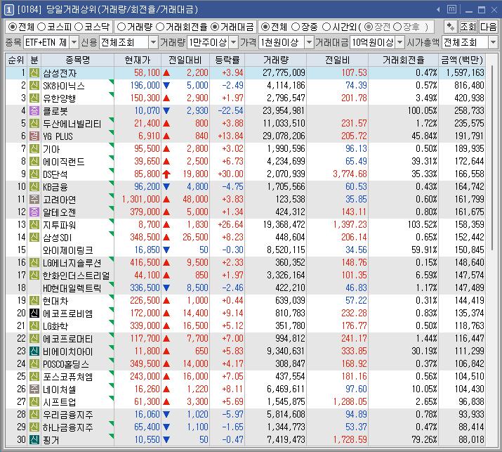Click the down arrow icon for 우리금융지주
502x452 pixels.
click(x=166, y=414)
